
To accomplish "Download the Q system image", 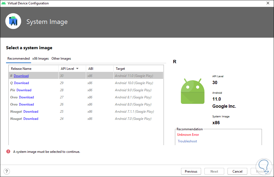I will coord(21,83).
